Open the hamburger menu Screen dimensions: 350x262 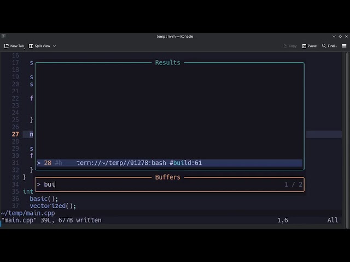click(344, 46)
